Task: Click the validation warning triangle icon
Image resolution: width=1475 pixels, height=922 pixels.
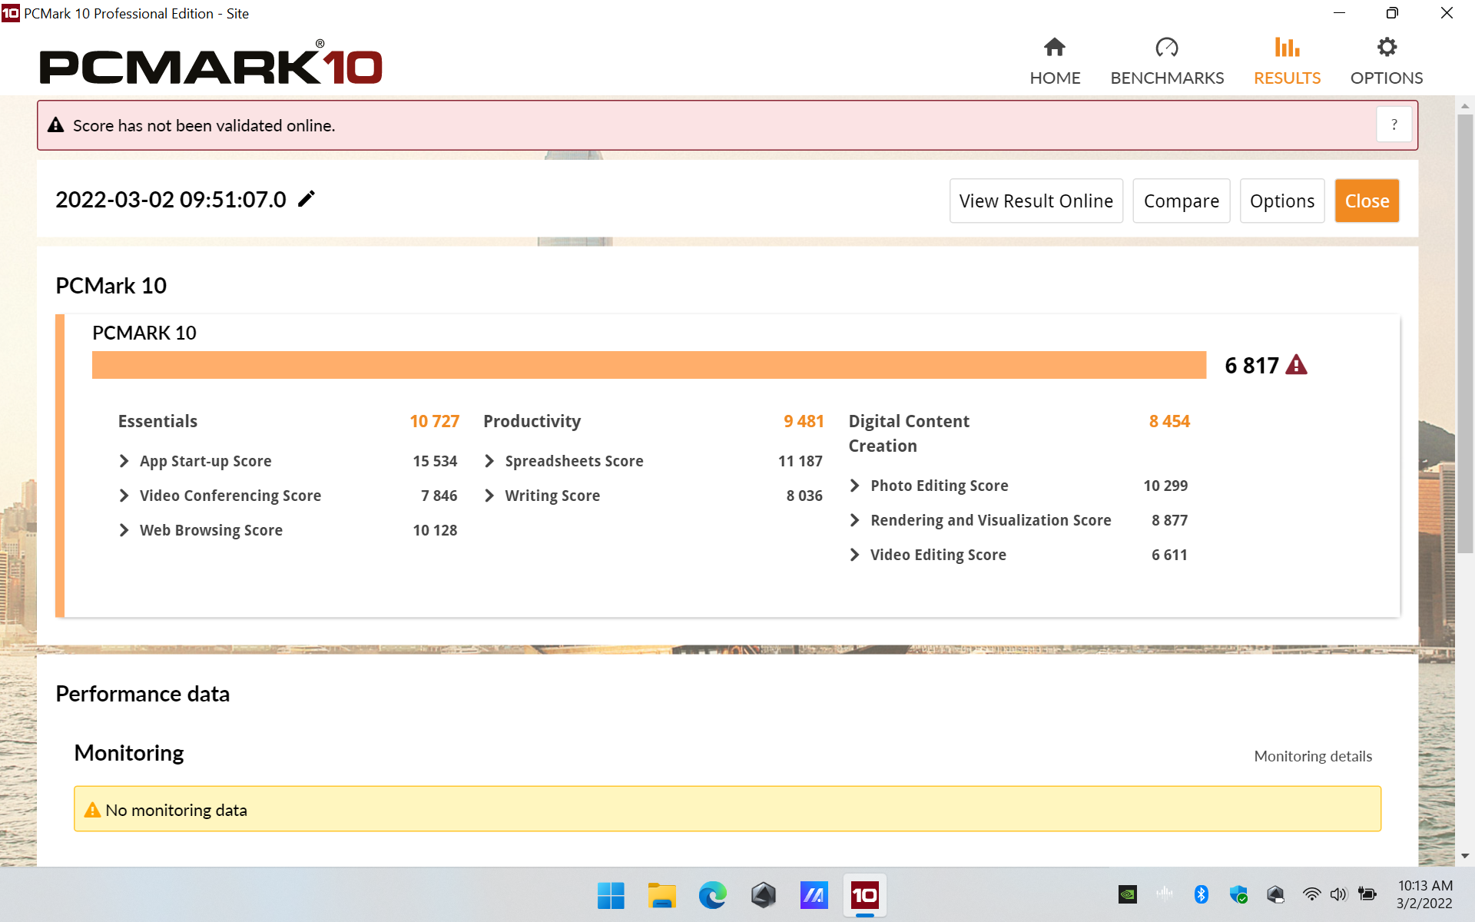Action: coord(55,125)
